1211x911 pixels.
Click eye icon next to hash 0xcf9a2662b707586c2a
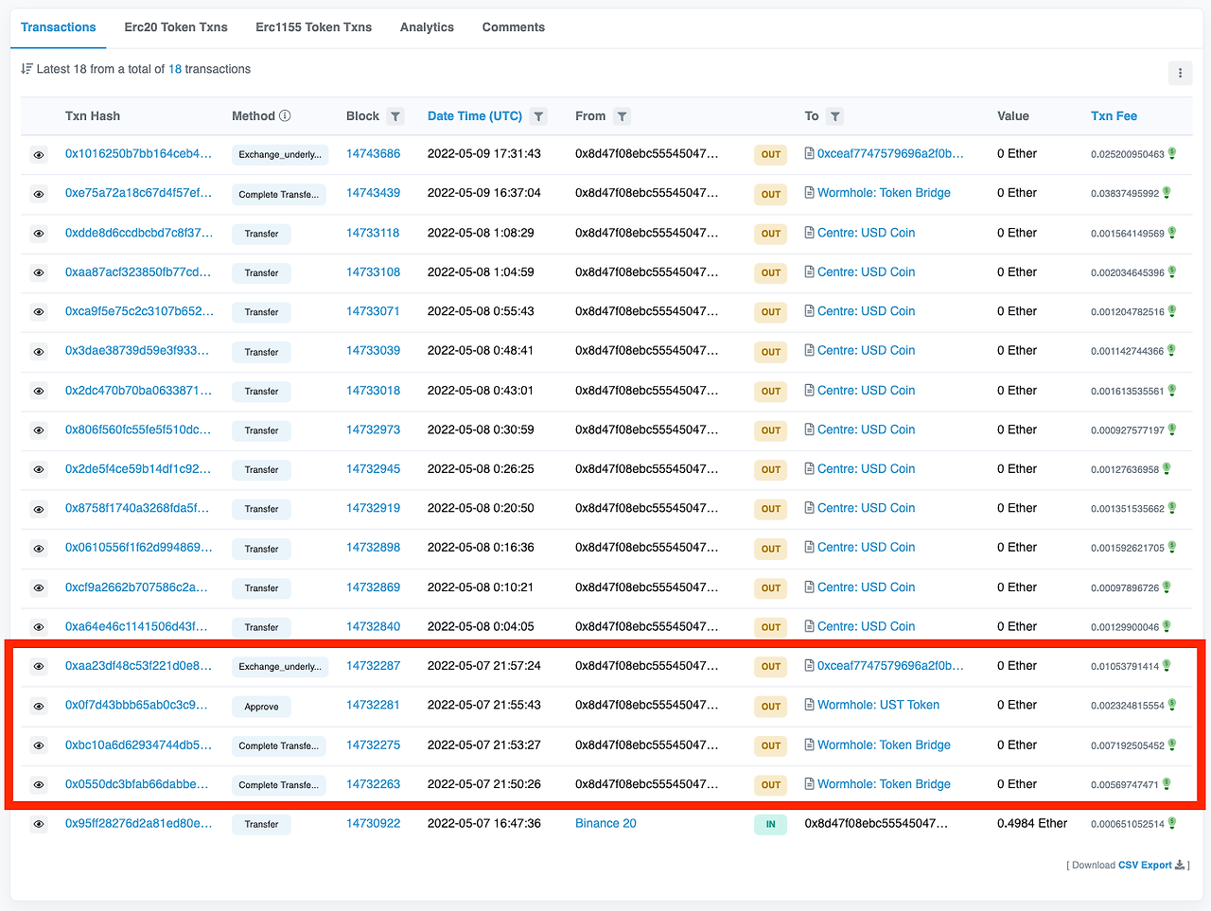pyautogui.click(x=39, y=588)
